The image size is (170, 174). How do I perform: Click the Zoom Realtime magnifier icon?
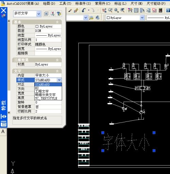[110, 10]
